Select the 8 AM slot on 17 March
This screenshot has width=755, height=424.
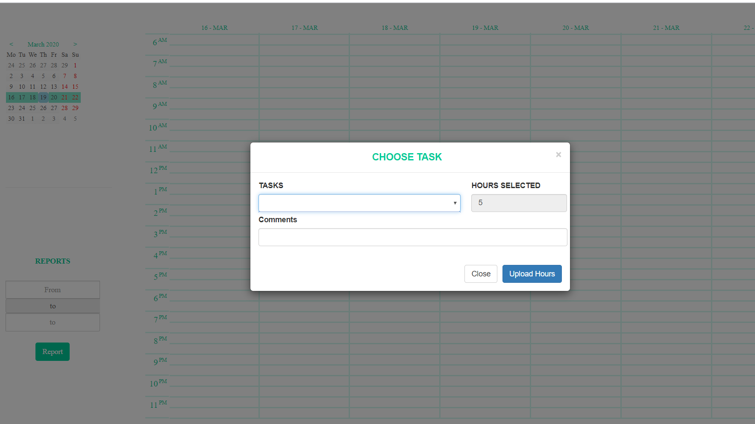(x=304, y=87)
